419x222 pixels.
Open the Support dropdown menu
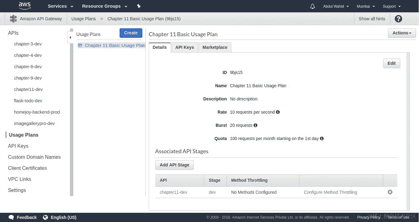click(392, 6)
